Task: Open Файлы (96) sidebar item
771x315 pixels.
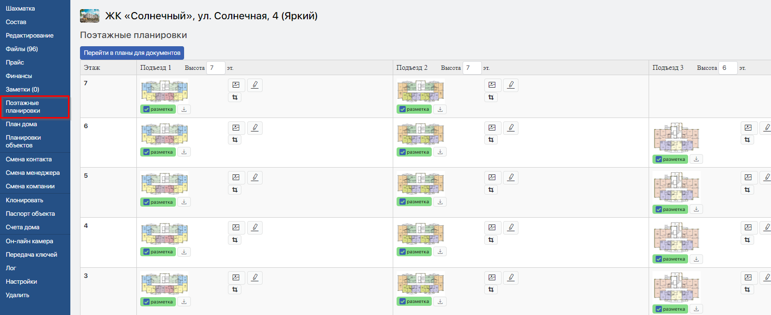Action: 22,49
